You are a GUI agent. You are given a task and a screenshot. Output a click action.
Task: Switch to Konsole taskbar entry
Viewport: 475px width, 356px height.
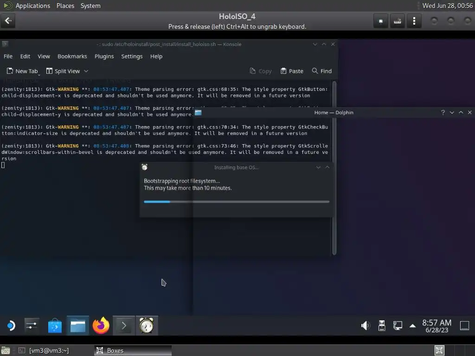coord(124,326)
